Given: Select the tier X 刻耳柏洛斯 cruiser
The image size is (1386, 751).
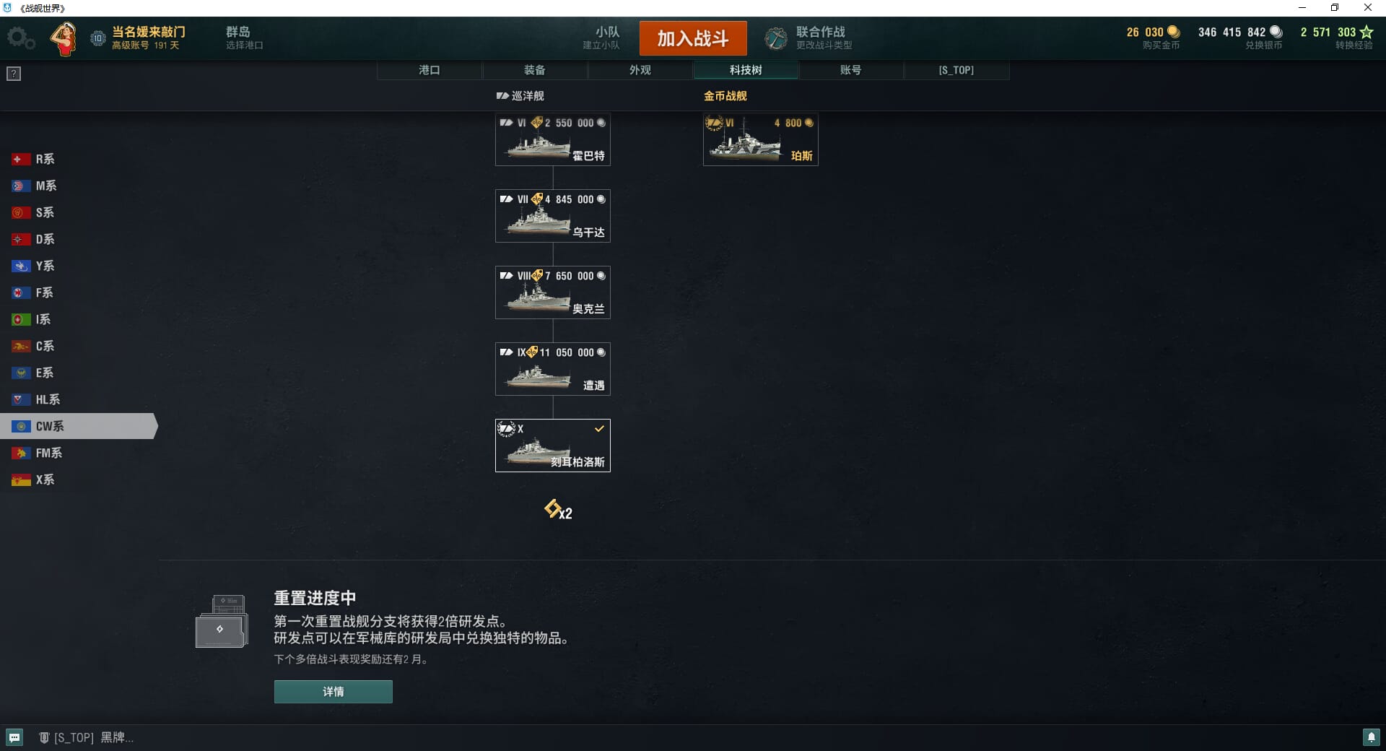Looking at the screenshot, I should click(x=553, y=446).
